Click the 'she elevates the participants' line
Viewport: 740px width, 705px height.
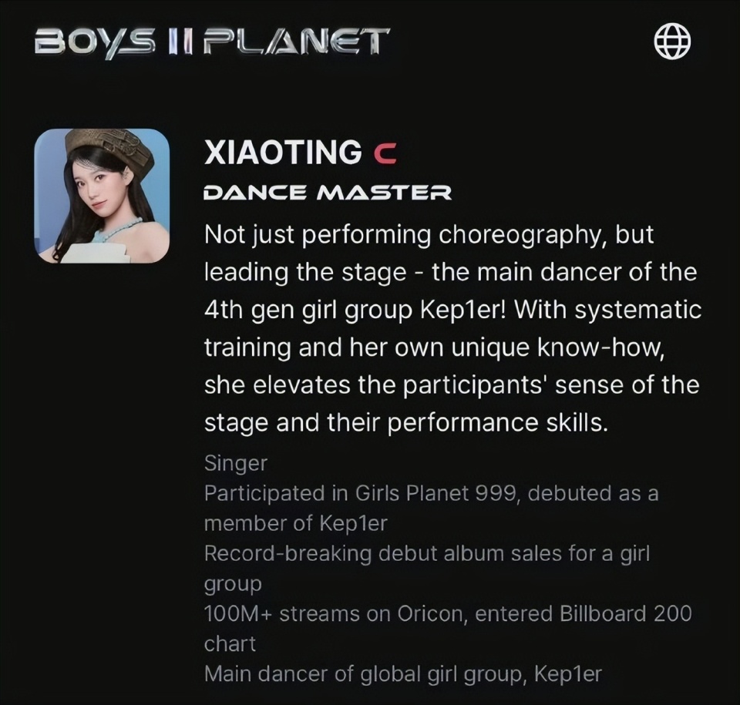[452, 384]
